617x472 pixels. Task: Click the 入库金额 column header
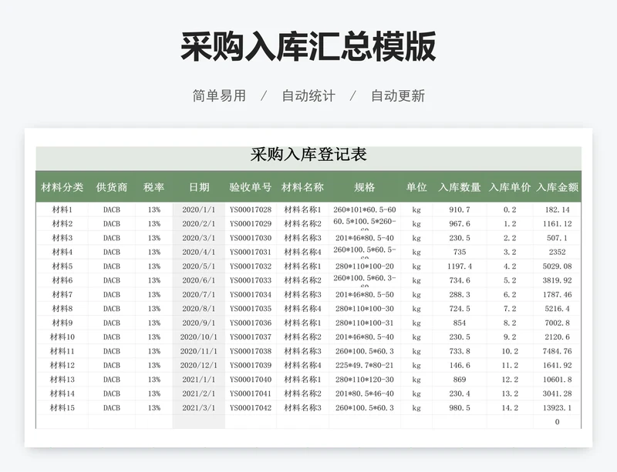pyautogui.click(x=557, y=187)
